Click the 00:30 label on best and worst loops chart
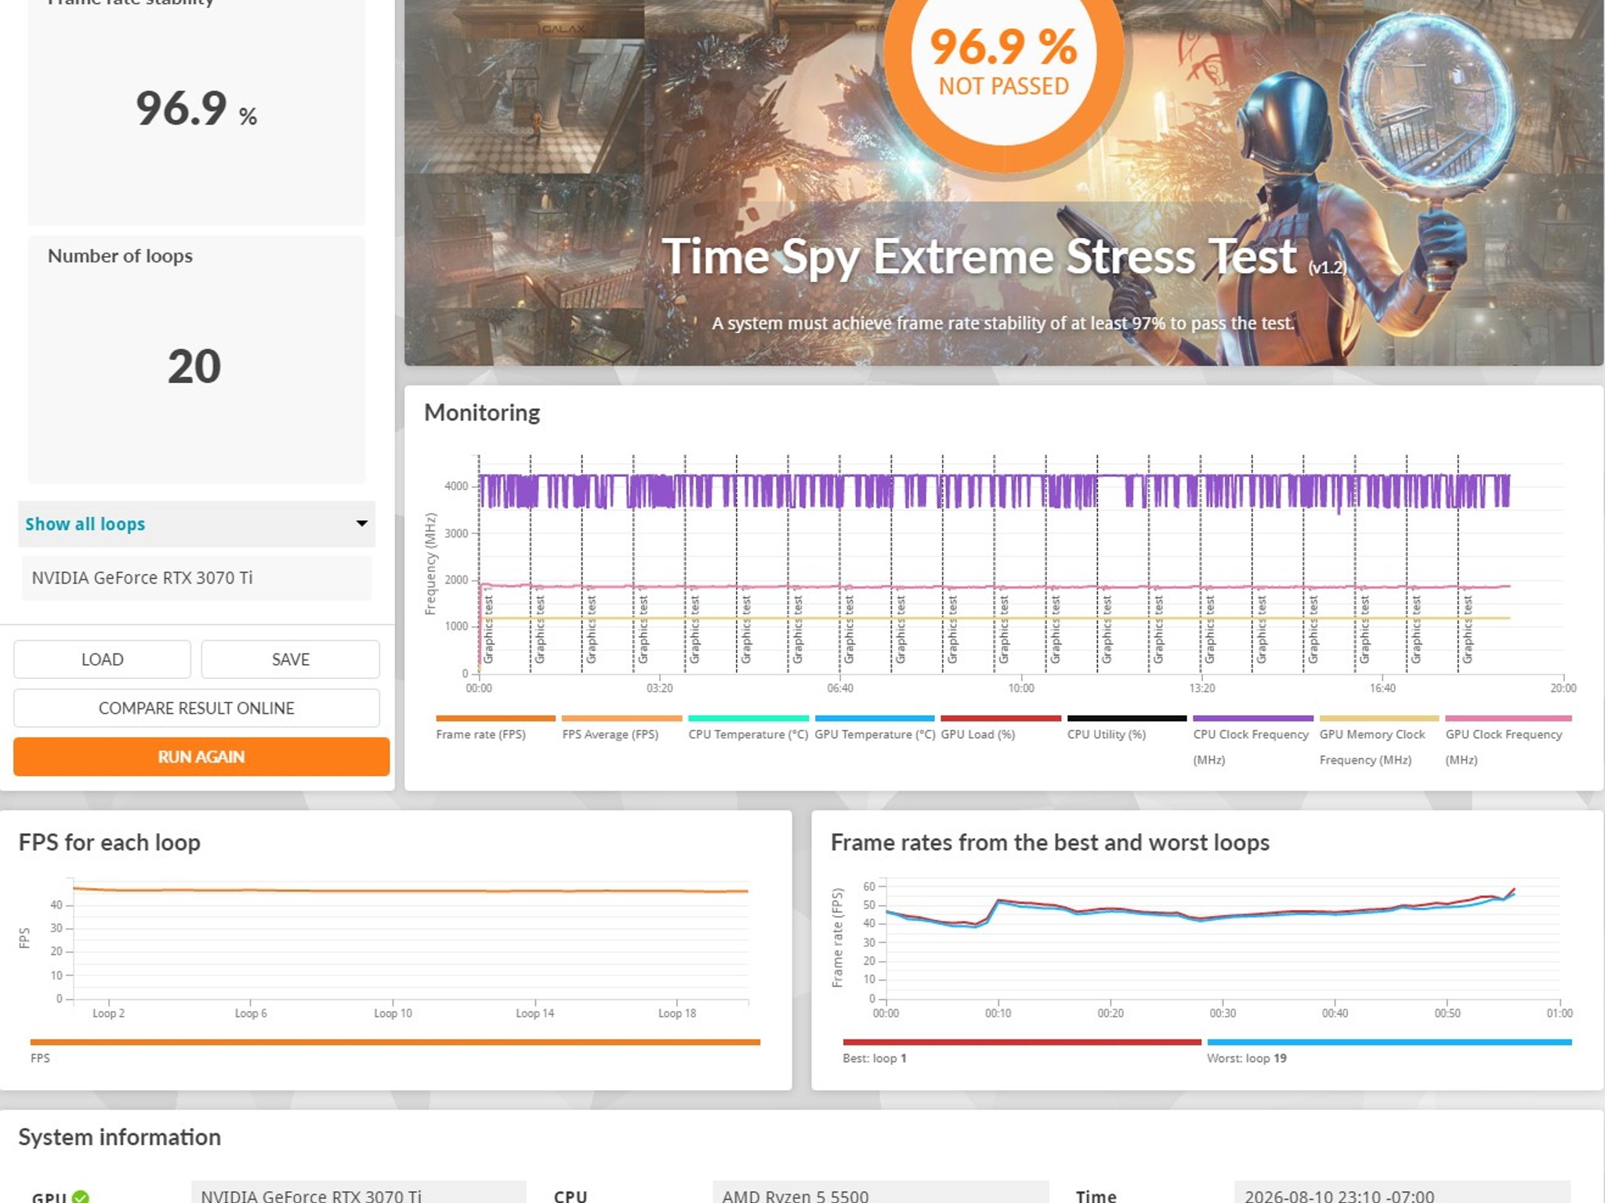The width and height of the screenshot is (1605, 1203). pos(1223,1013)
